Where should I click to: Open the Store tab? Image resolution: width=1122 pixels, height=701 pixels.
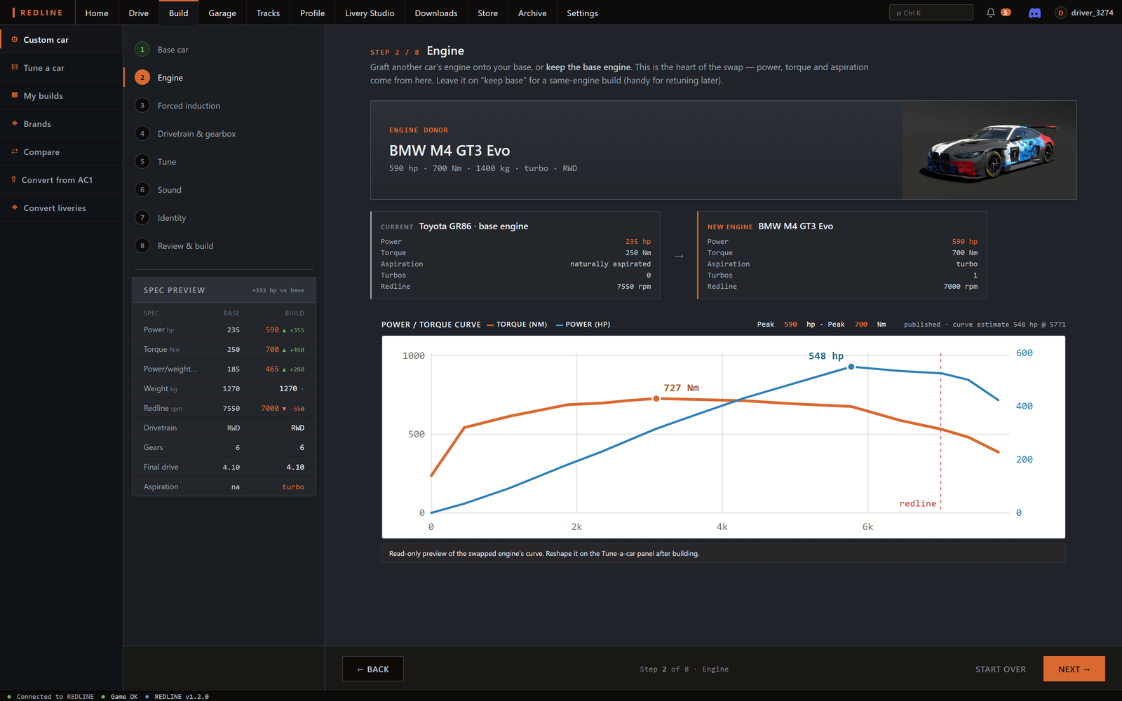coord(487,13)
